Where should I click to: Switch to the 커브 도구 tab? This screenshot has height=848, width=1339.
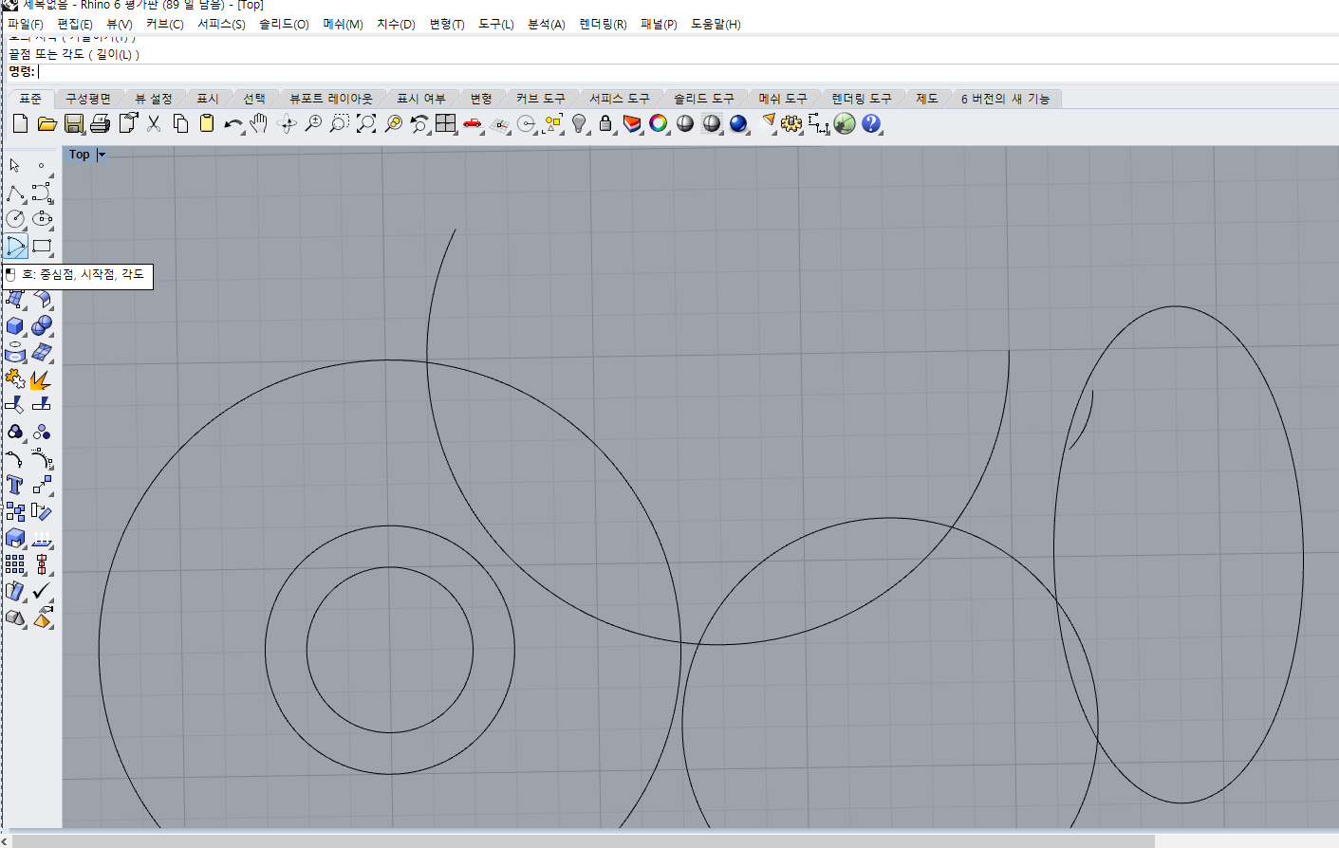541,99
